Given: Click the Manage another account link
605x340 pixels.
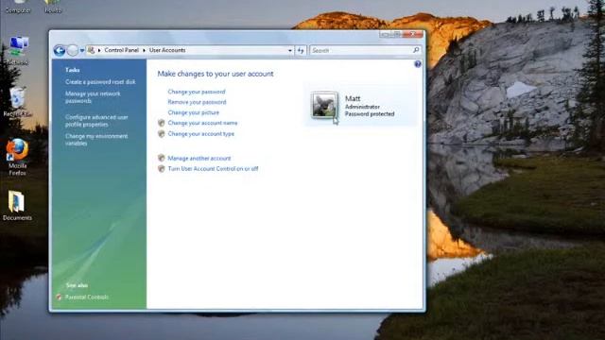Looking at the screenshot, I should coord(199,158).
